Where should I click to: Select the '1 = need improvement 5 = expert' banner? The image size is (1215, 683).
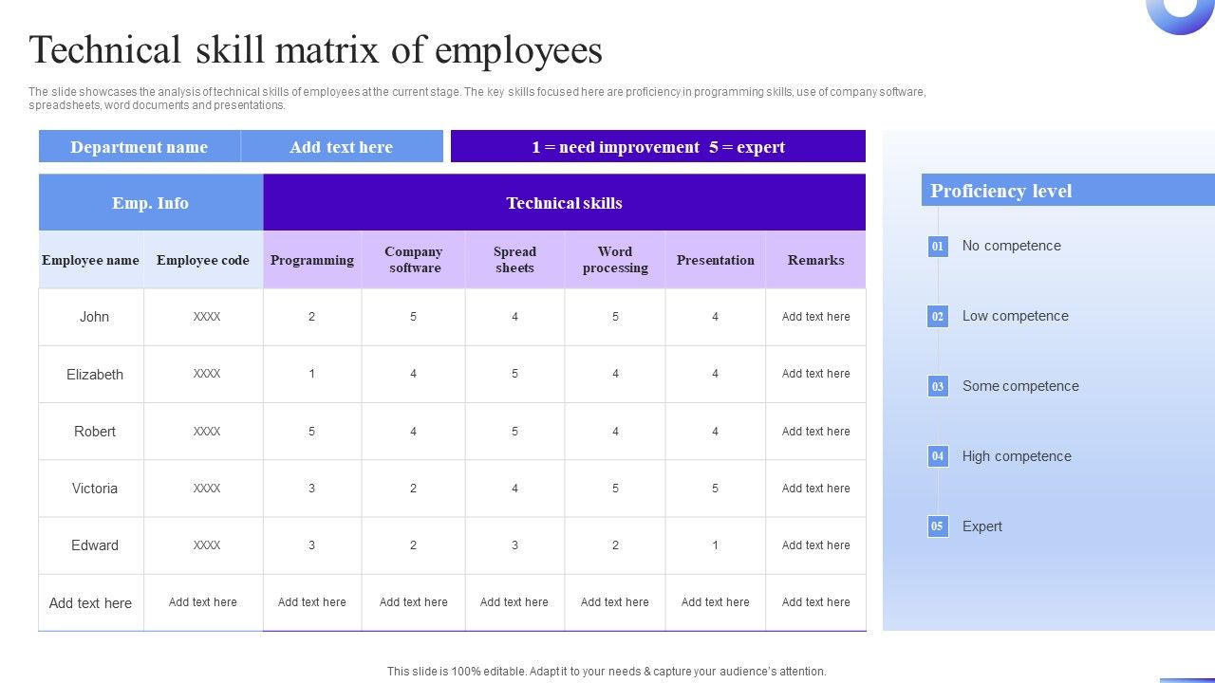point(658,147)
